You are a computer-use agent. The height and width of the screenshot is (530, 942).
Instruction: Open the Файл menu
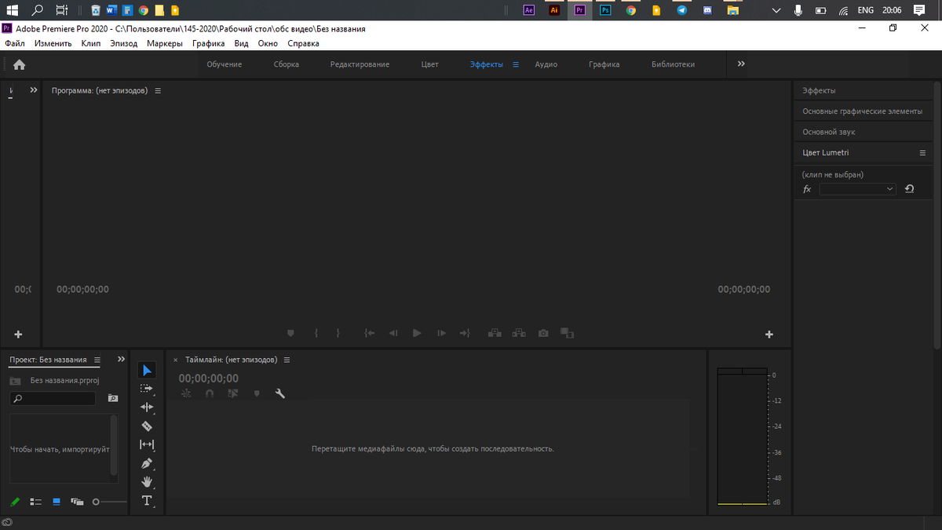pyautogui.click(x=15, y=44)
